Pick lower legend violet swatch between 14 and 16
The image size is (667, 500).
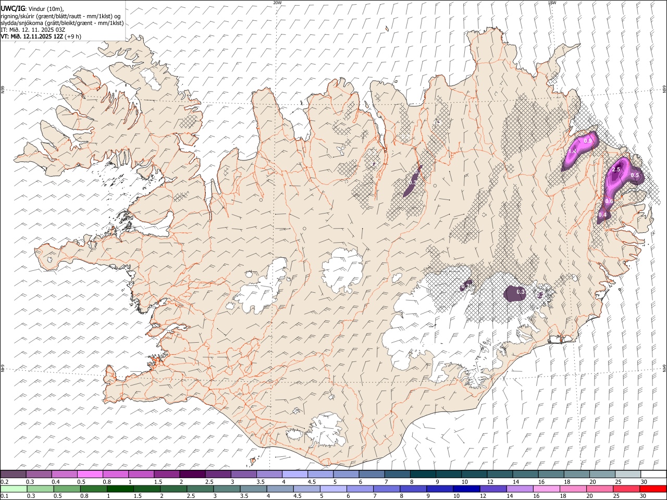[x=520, y=489]
